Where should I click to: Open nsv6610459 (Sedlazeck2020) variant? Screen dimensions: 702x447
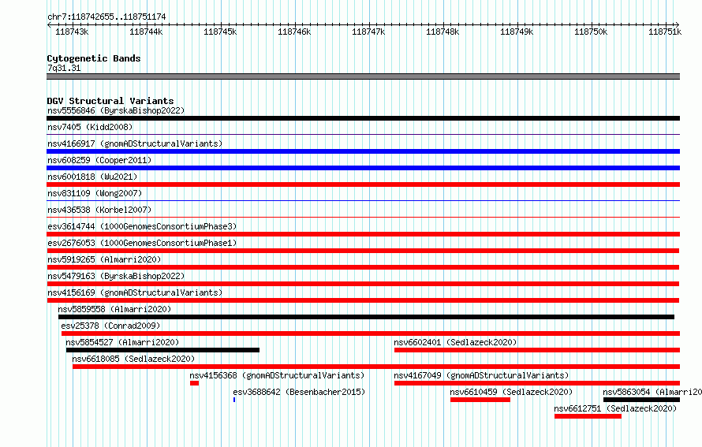[511, 392]
